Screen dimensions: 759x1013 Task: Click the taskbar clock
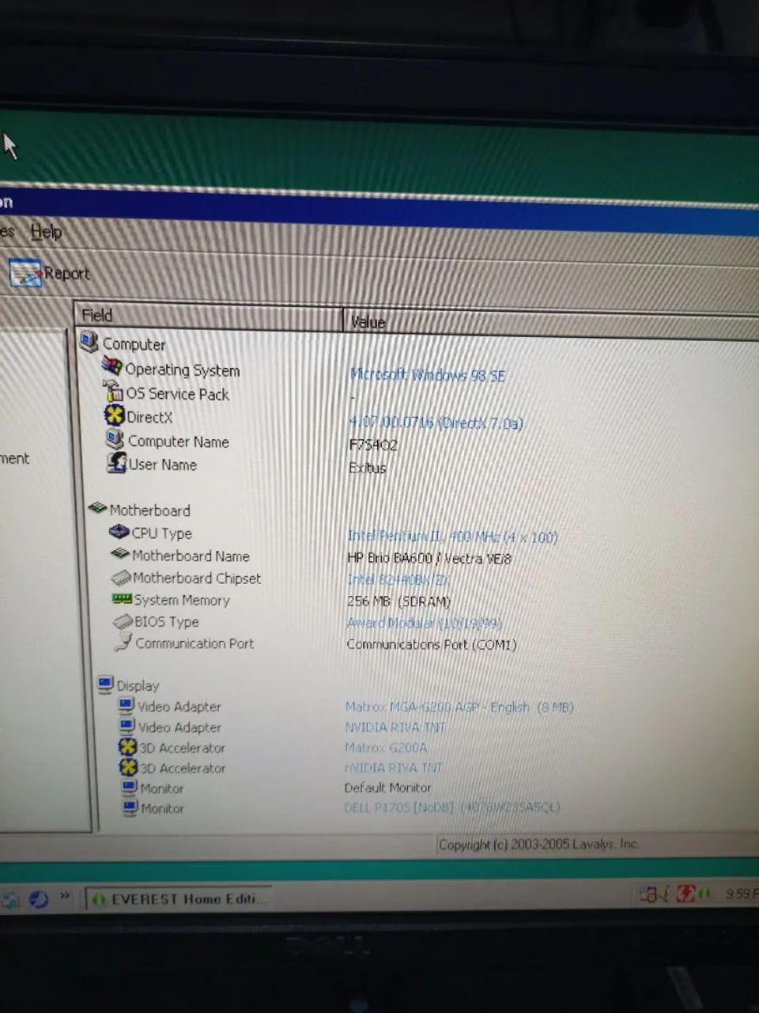coord(742,893)
